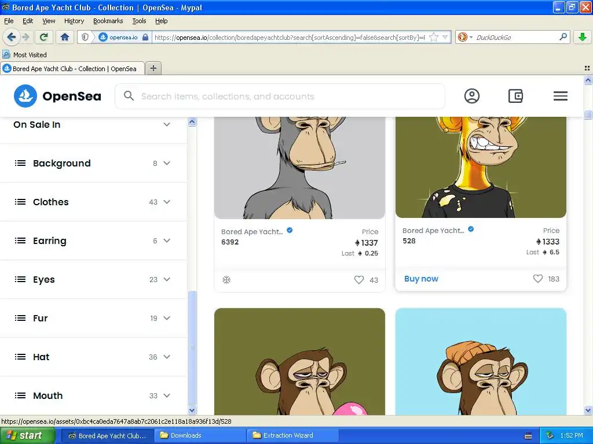Open the ape 6392 image thumbnail
This screenshot has height=444, width=593.
click(x=299, y=168)
